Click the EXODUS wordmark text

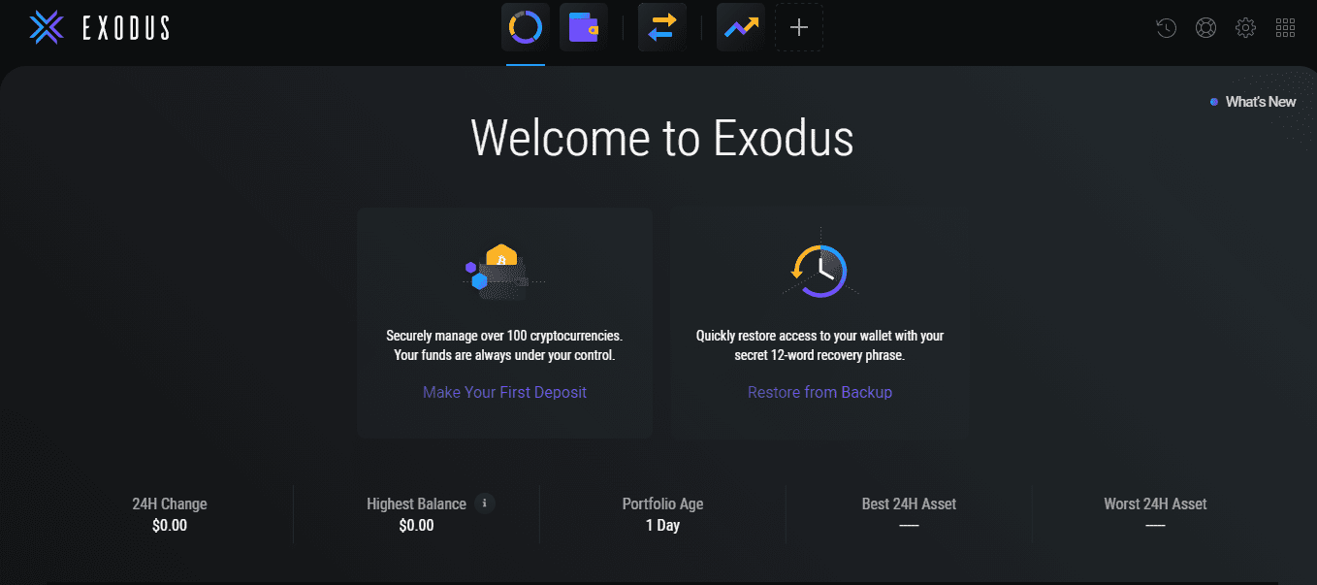(x=126, y=29)
